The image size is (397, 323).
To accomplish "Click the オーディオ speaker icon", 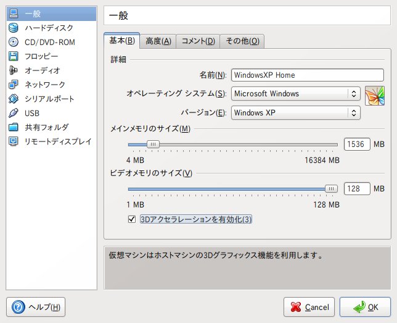I will 14,70.
